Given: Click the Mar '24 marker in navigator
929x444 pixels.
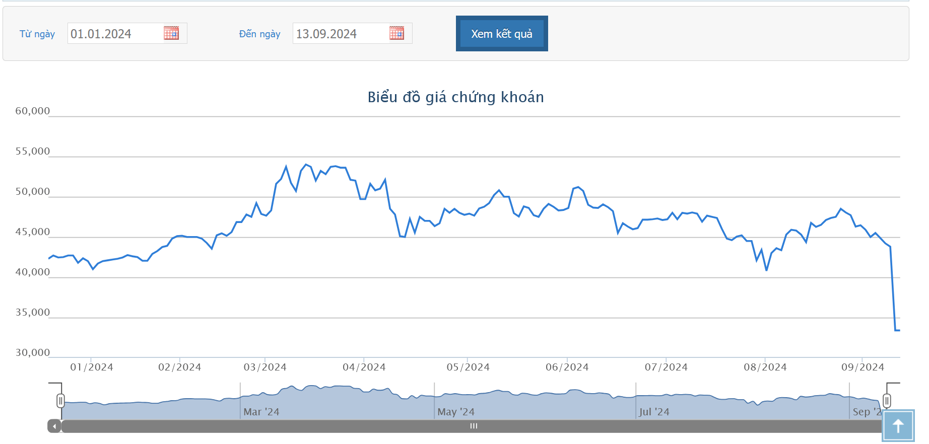Looking at the screenshot, I should [261, 412].
